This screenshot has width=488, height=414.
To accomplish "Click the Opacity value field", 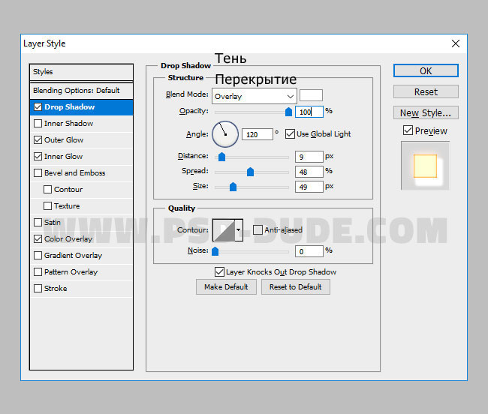I will (x=309, y=112).
